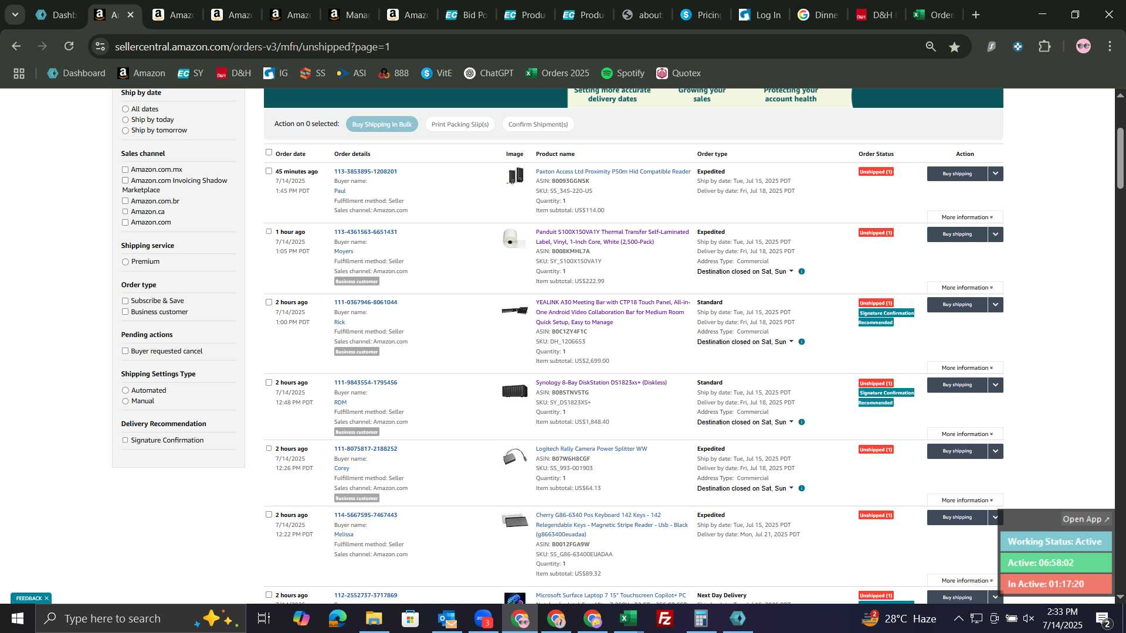Screen dimensions: 1126x633
Task: Open the VitE bookmark
Action: click(436, 73)
